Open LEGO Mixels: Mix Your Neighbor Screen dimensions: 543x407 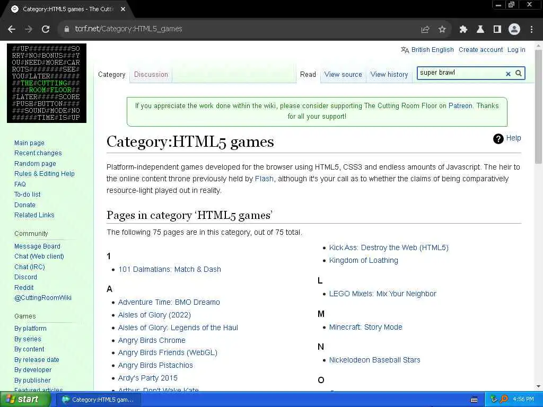coord(383,294)
